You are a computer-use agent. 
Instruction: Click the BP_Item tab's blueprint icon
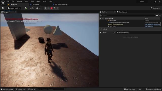click(31, 5)
